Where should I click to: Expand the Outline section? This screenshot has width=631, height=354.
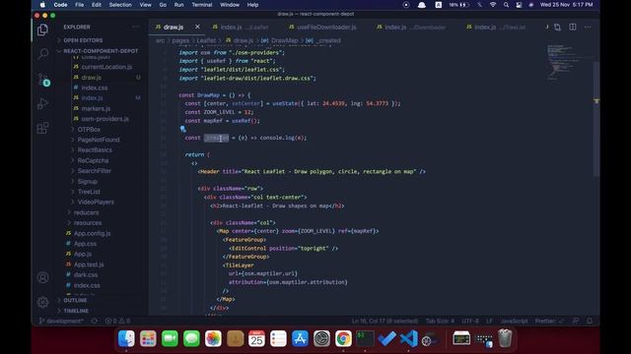[x=75, y=300]
